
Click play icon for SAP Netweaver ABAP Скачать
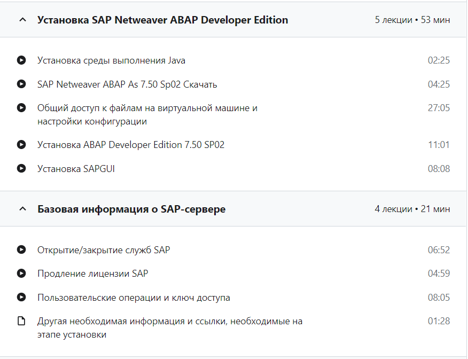tap(21, 84)
